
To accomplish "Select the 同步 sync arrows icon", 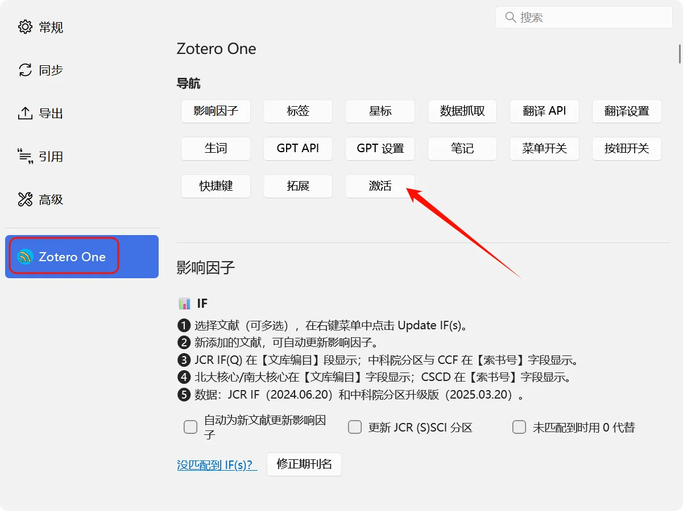I will (25, 70).
